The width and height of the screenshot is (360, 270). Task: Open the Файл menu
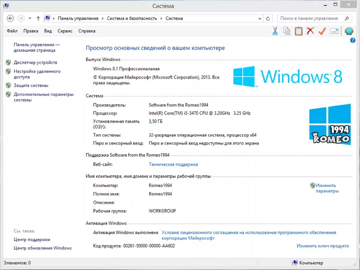[x=12, y=31]
